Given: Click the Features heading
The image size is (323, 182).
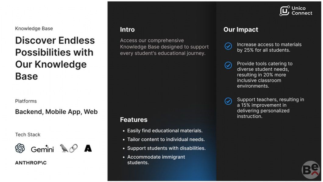Looking at the screenshot, I should tap(134, 120).
